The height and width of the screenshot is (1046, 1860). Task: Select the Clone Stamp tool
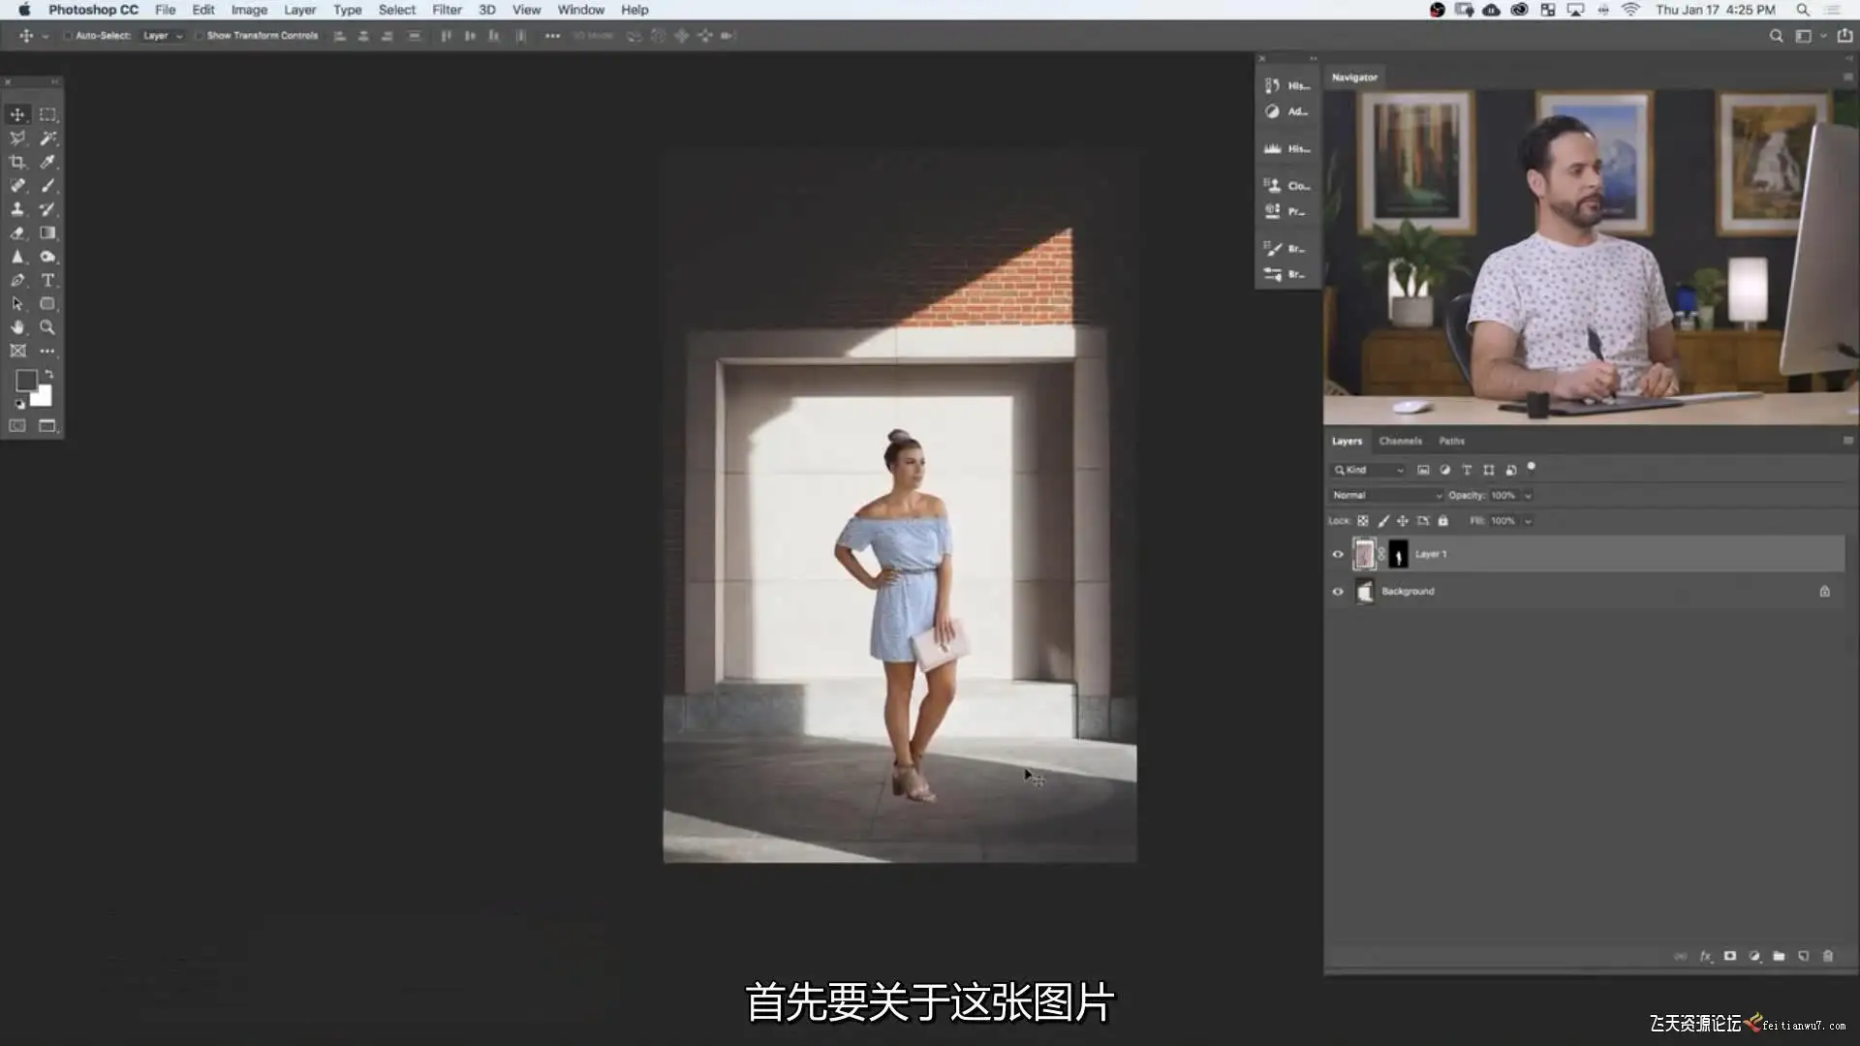point(17,209)
